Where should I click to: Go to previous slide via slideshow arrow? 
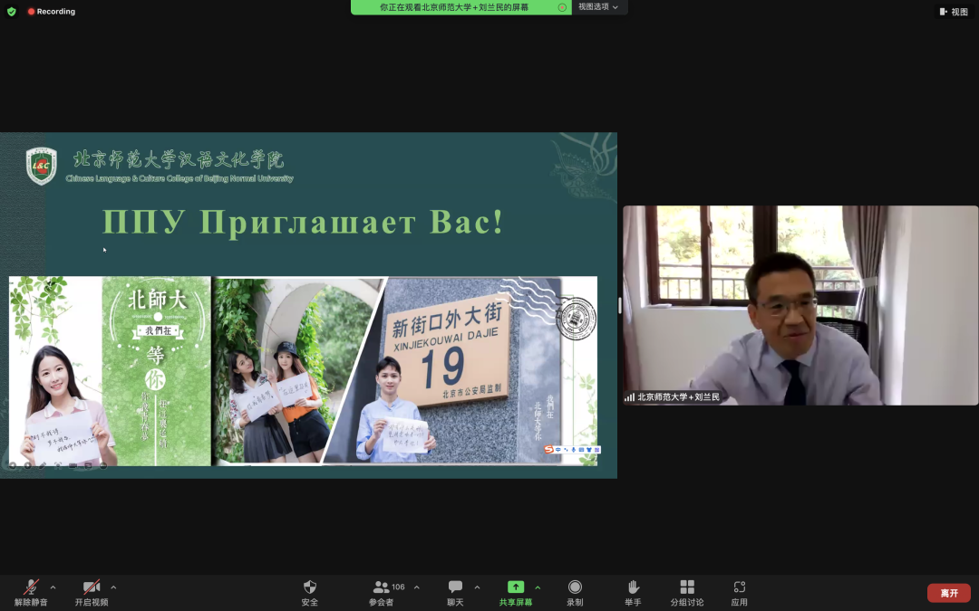(13, 465)
